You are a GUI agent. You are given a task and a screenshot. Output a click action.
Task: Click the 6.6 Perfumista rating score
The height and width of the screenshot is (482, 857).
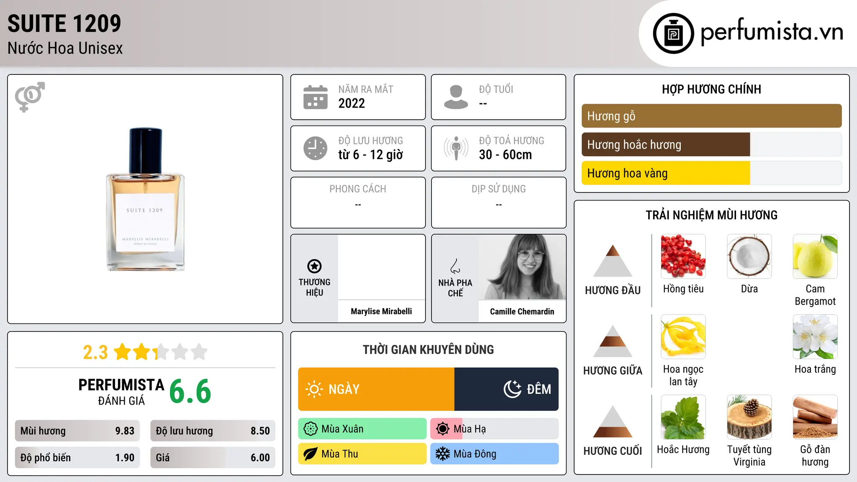point(190,392)
